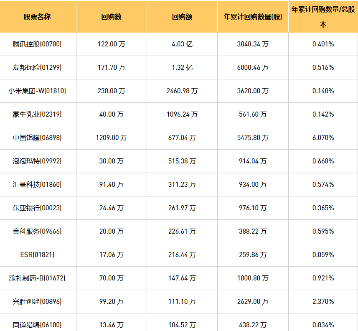Select the 泡泡玛特(09992) stock name
The image size is (358, 331).
[38, 161]
